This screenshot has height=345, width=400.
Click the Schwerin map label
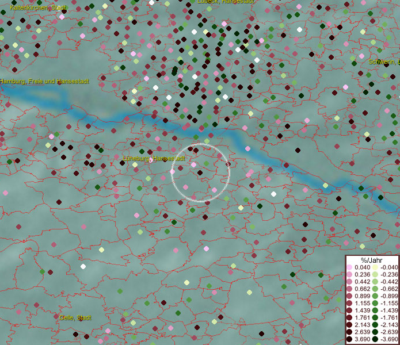click(x=384, y=62)
